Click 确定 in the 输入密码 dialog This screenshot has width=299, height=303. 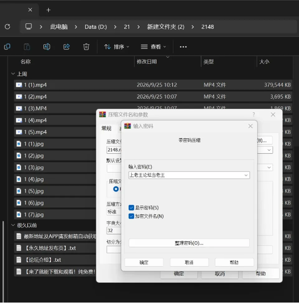144,263
